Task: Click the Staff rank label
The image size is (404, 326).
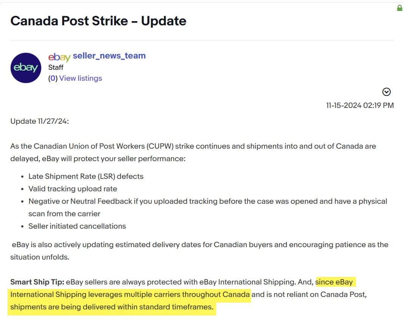Action: [56, 68]
